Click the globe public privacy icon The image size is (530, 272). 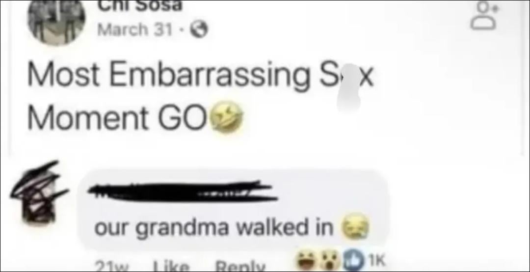point(199,31)
